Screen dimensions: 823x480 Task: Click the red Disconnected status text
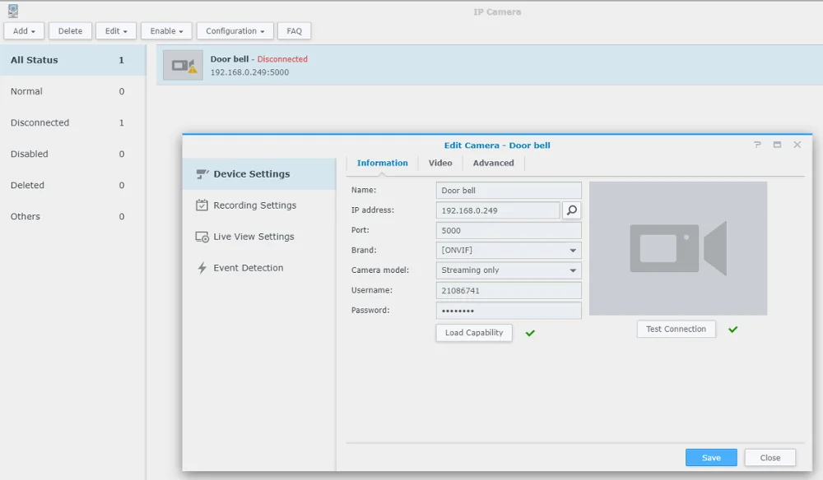pyautogui.click(x=282, y=59)
